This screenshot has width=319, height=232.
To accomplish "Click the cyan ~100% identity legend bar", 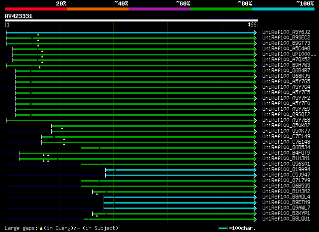I will click(283, 9).
